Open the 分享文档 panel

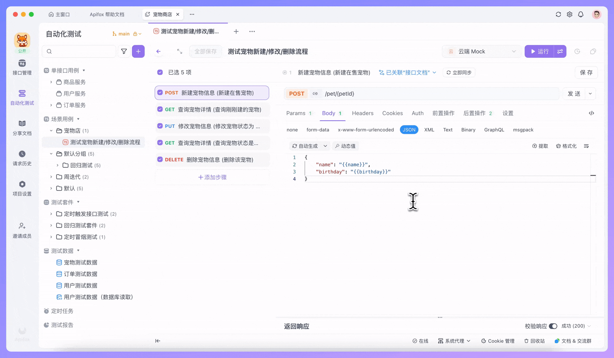22,127
